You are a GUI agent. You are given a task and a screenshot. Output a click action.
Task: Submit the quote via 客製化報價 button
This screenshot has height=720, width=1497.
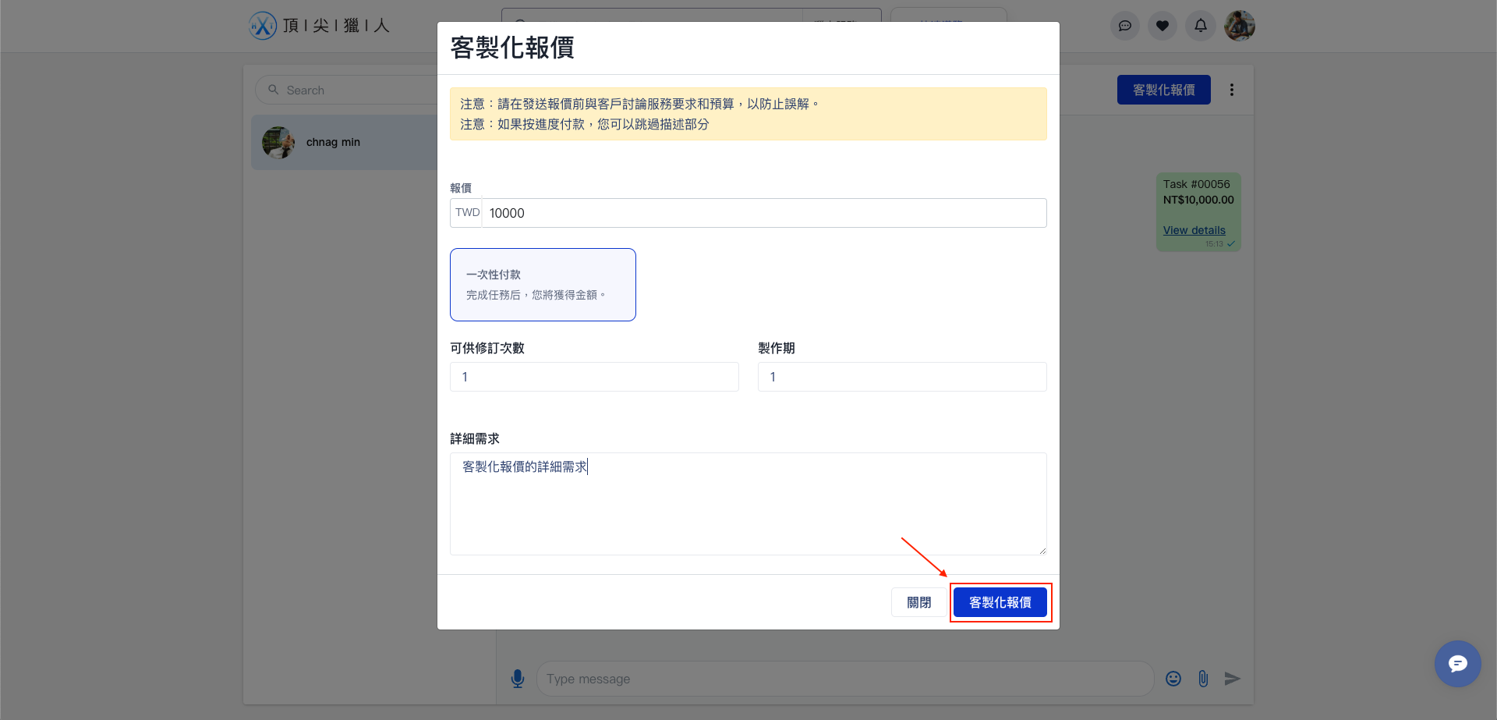[1000, 601]
